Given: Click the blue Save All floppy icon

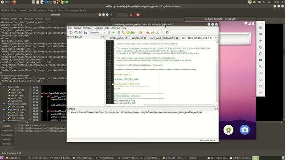Looking at the screenshot, I should (85, 32).
